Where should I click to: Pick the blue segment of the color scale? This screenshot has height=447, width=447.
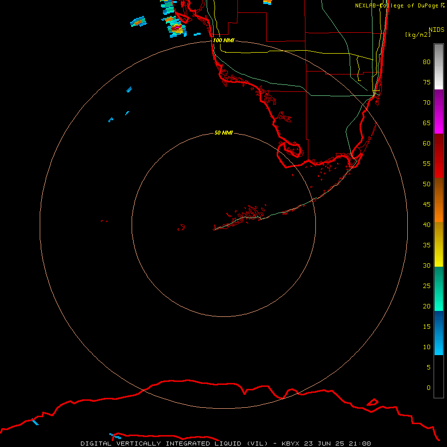[439, 333]
